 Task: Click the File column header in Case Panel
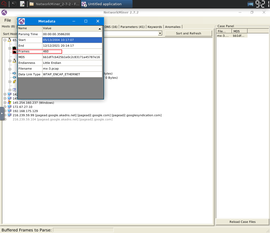[224, 31]
